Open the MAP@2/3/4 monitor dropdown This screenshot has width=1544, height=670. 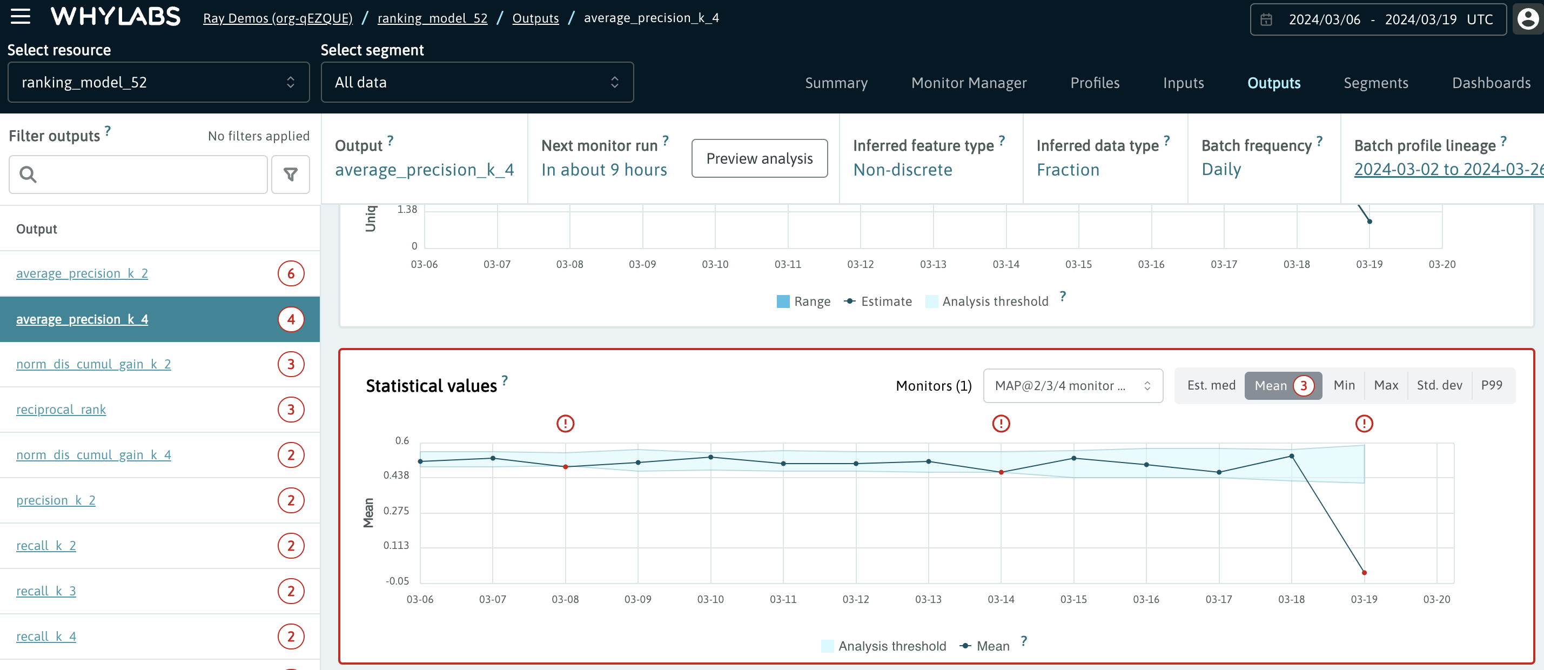(x=1073, y=385)
